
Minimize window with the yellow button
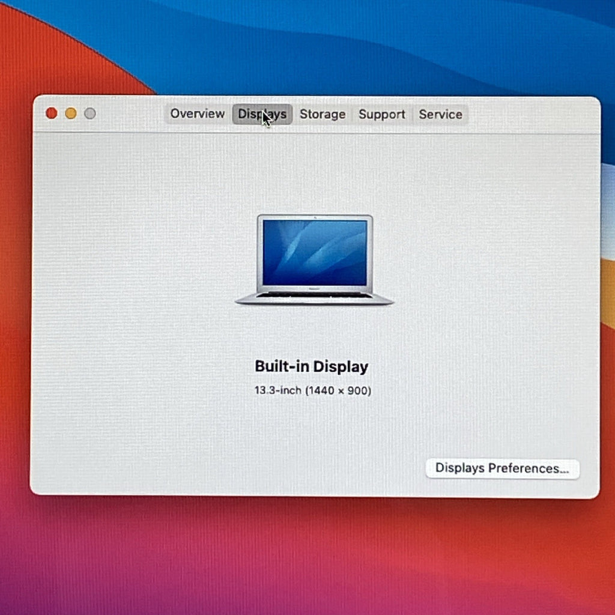point(71,114)
